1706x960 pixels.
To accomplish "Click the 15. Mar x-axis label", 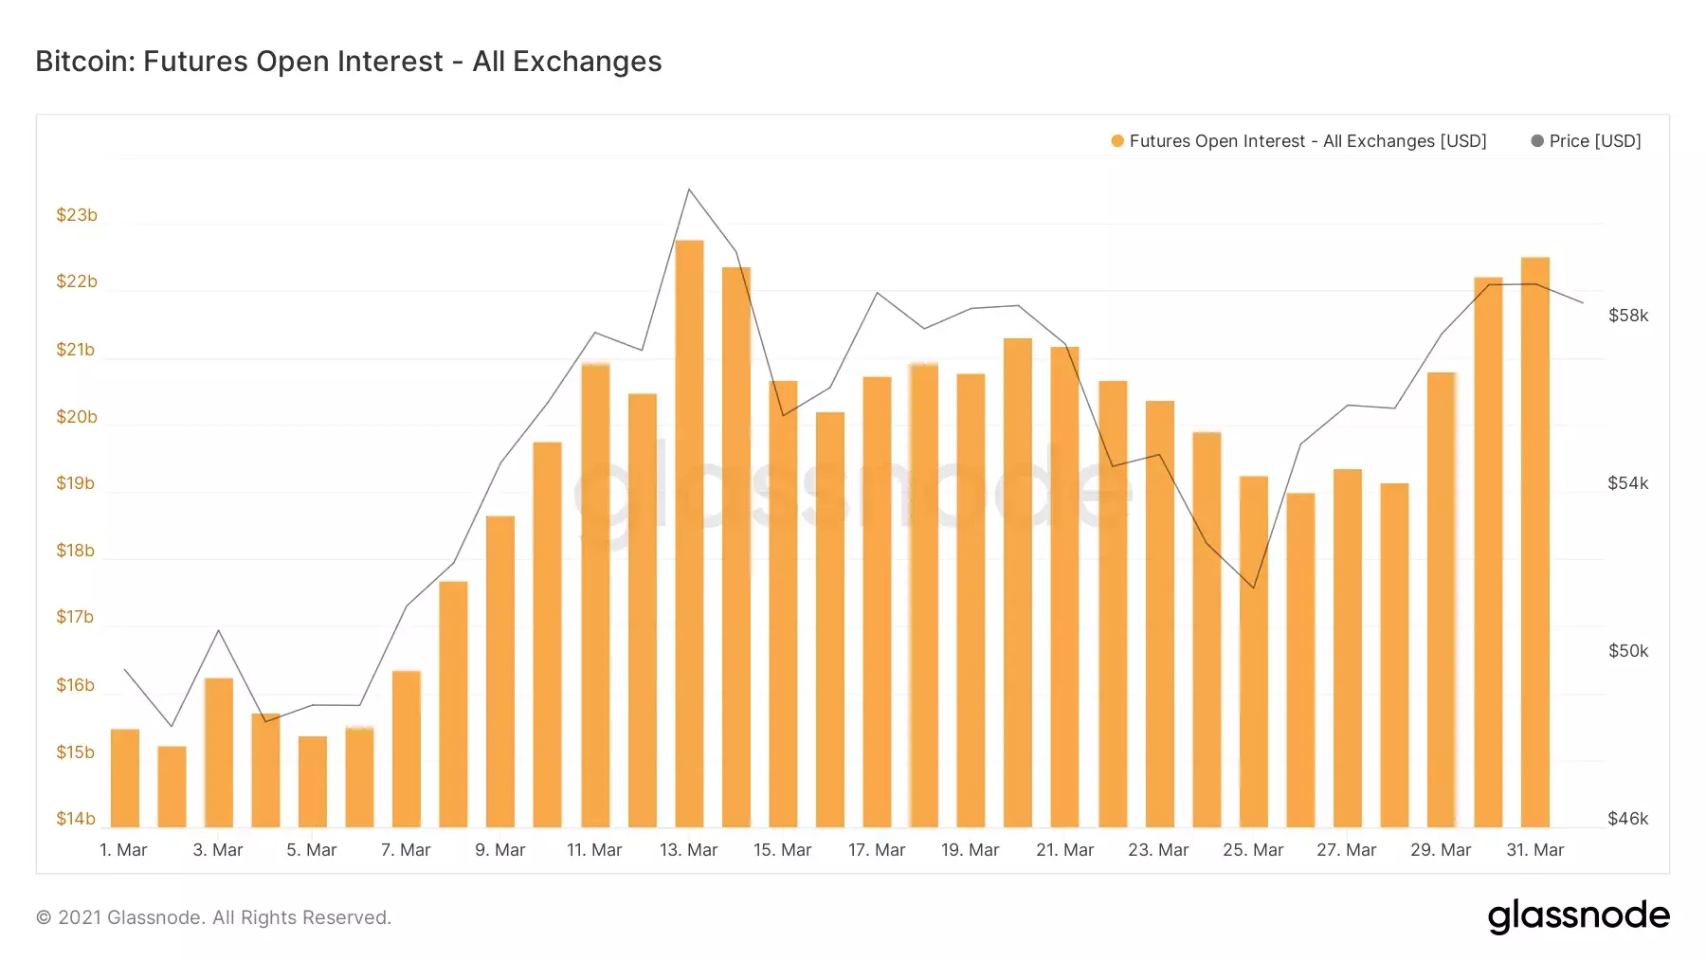I will tap(783, 850).
